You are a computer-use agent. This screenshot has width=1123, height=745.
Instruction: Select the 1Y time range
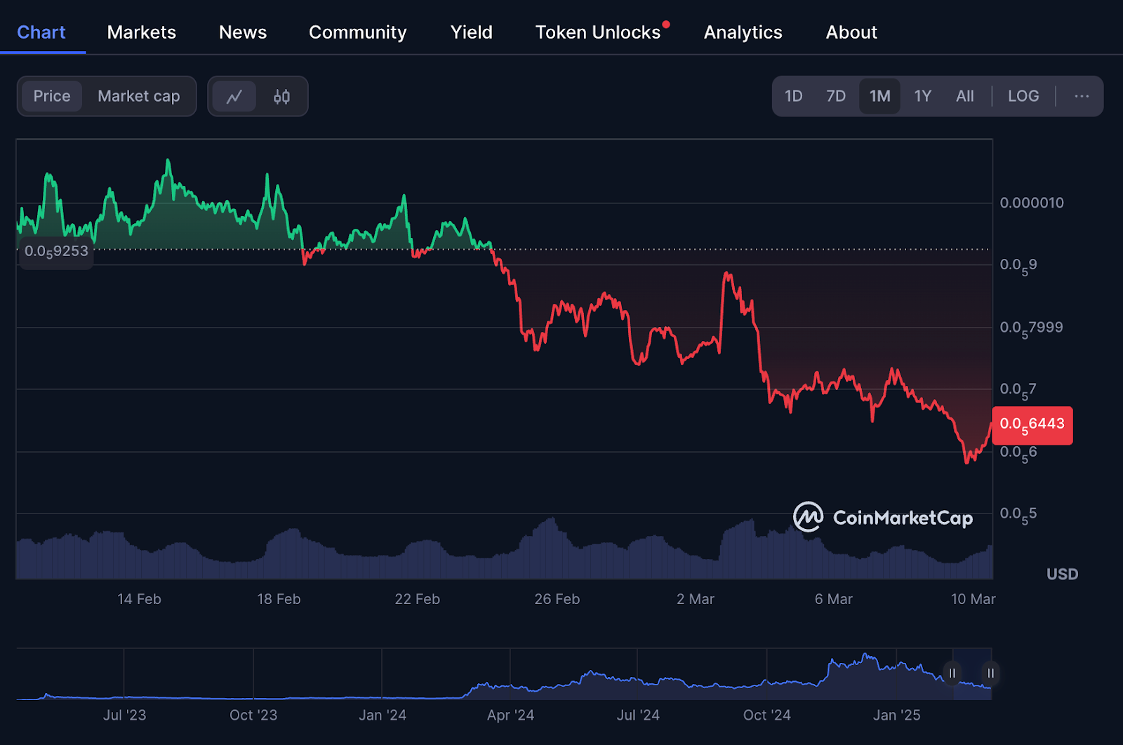922,96
